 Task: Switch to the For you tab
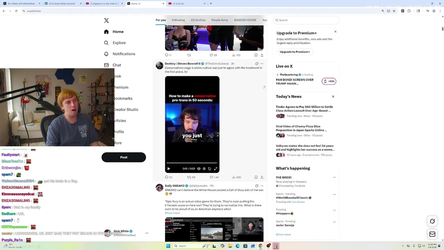pyautogui.click(x=161, y=20)
